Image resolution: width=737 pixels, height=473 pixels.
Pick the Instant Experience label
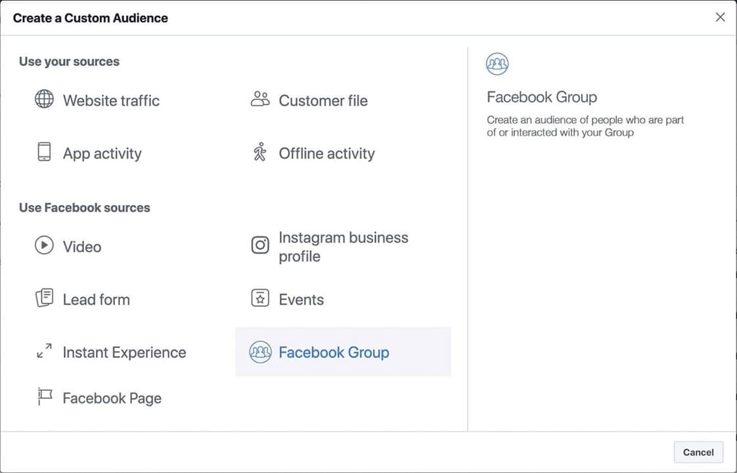pyautogui.click(x=124, y=352)
